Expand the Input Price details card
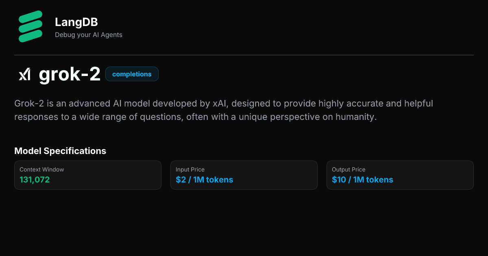The width and height of the screenshot is (488, 256). tap(244, 175)
